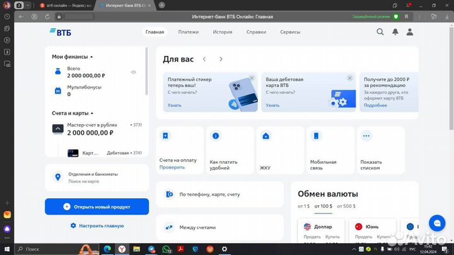The width and height of the screenshot is (454, 255).
Task: Open the Сервисы tab
Action: [x=290, y=32]
